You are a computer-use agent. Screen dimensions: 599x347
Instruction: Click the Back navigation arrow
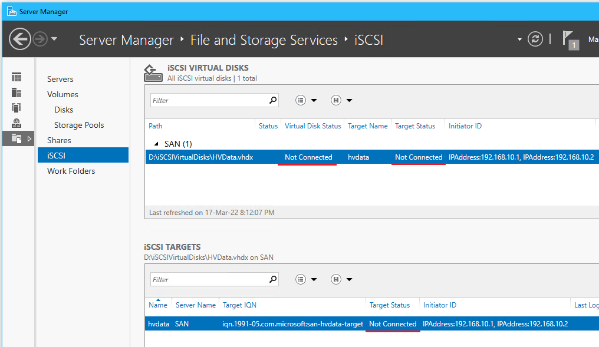tap(20, 39)
